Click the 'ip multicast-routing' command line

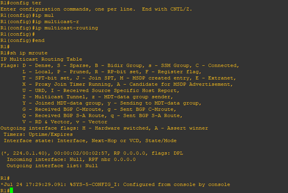click(x=49, y=28)
